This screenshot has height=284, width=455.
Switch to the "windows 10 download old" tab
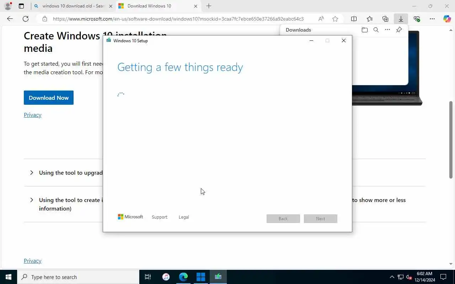pos(73,6)
